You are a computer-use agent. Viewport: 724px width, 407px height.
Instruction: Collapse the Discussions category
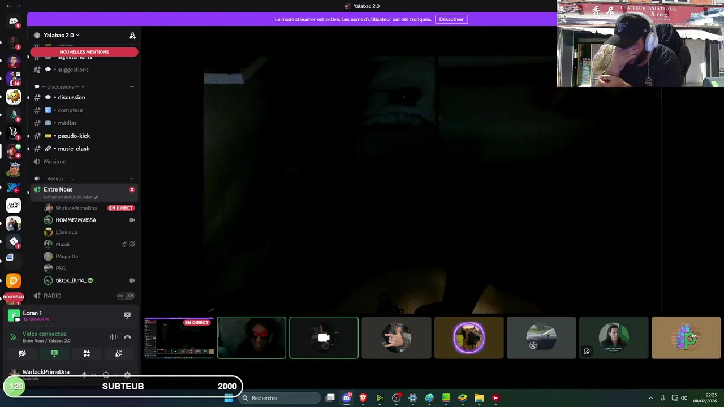[x=59, y=86]
